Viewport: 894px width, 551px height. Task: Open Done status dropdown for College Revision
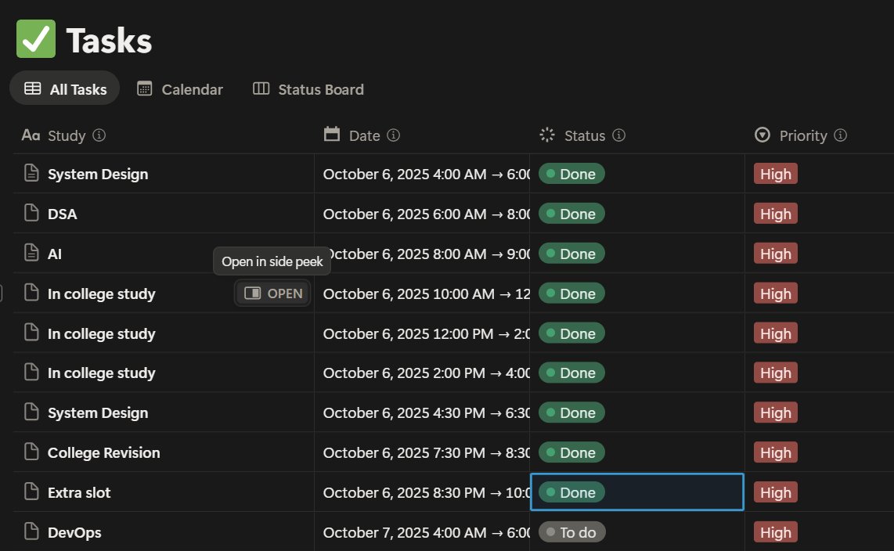point(572,452)
